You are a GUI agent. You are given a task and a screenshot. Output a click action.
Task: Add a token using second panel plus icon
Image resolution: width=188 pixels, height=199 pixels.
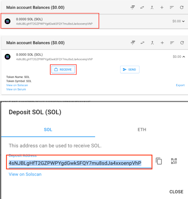162,43
